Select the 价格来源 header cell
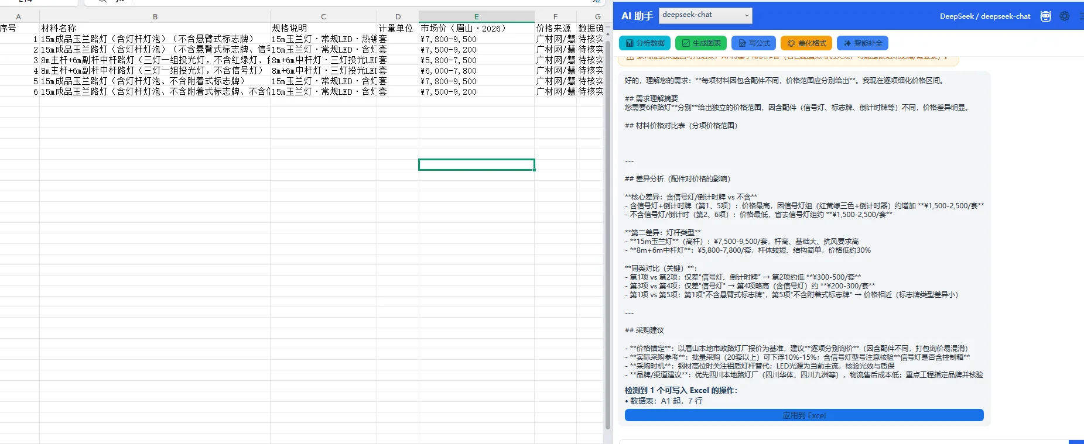Screen dimensions: 1084x444 pyautogui.click(x=555, y=28)
